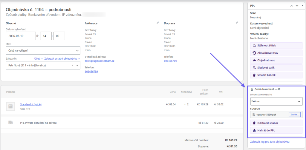Delete package with Smazat balíček

pyautogui.click(x=276, y=75)
